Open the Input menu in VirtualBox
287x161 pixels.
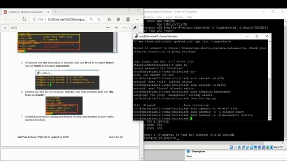point(169,17)
